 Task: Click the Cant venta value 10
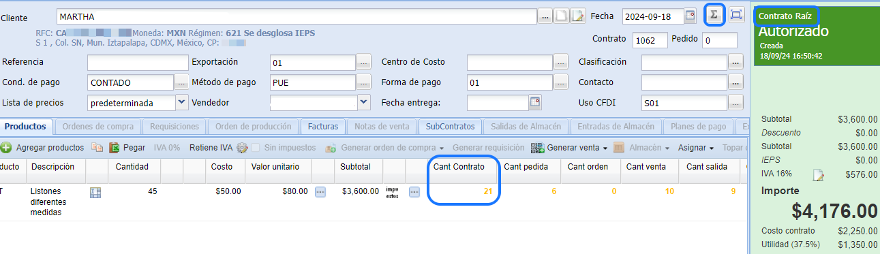[x=669, y=191]
